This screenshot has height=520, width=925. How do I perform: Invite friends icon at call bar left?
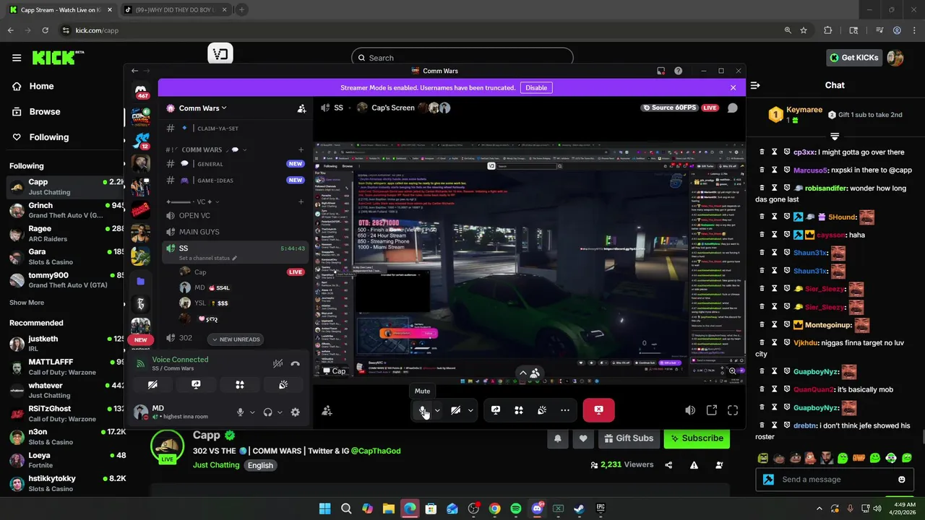327,410
